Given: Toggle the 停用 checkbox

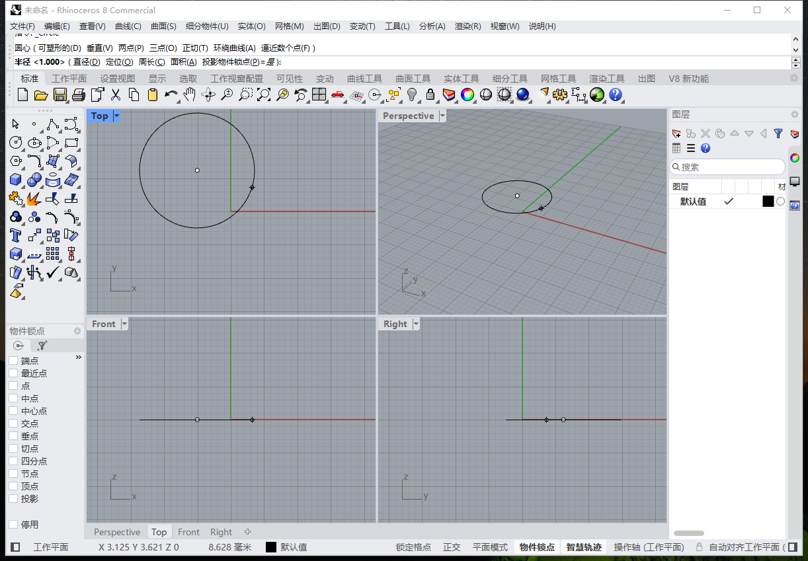Looking at the screenshot, I should pyautogui.click(x=13, y=525).
